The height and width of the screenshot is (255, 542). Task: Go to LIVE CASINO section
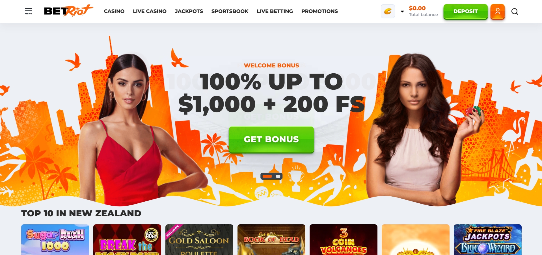pyautogui.click(x=150, y=11)
